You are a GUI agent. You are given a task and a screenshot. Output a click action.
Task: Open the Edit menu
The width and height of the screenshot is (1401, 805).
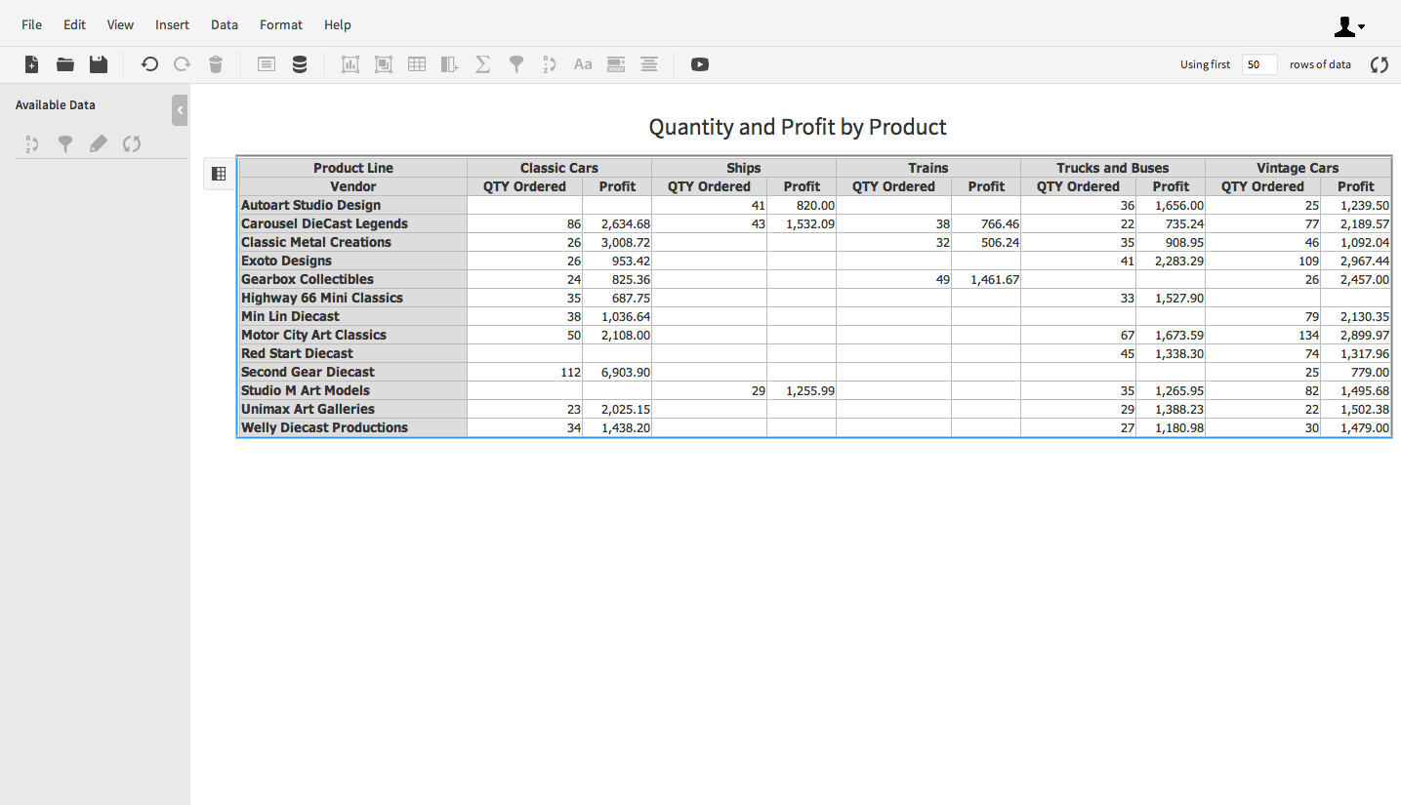pyautogui.click(x=75, y=24)
